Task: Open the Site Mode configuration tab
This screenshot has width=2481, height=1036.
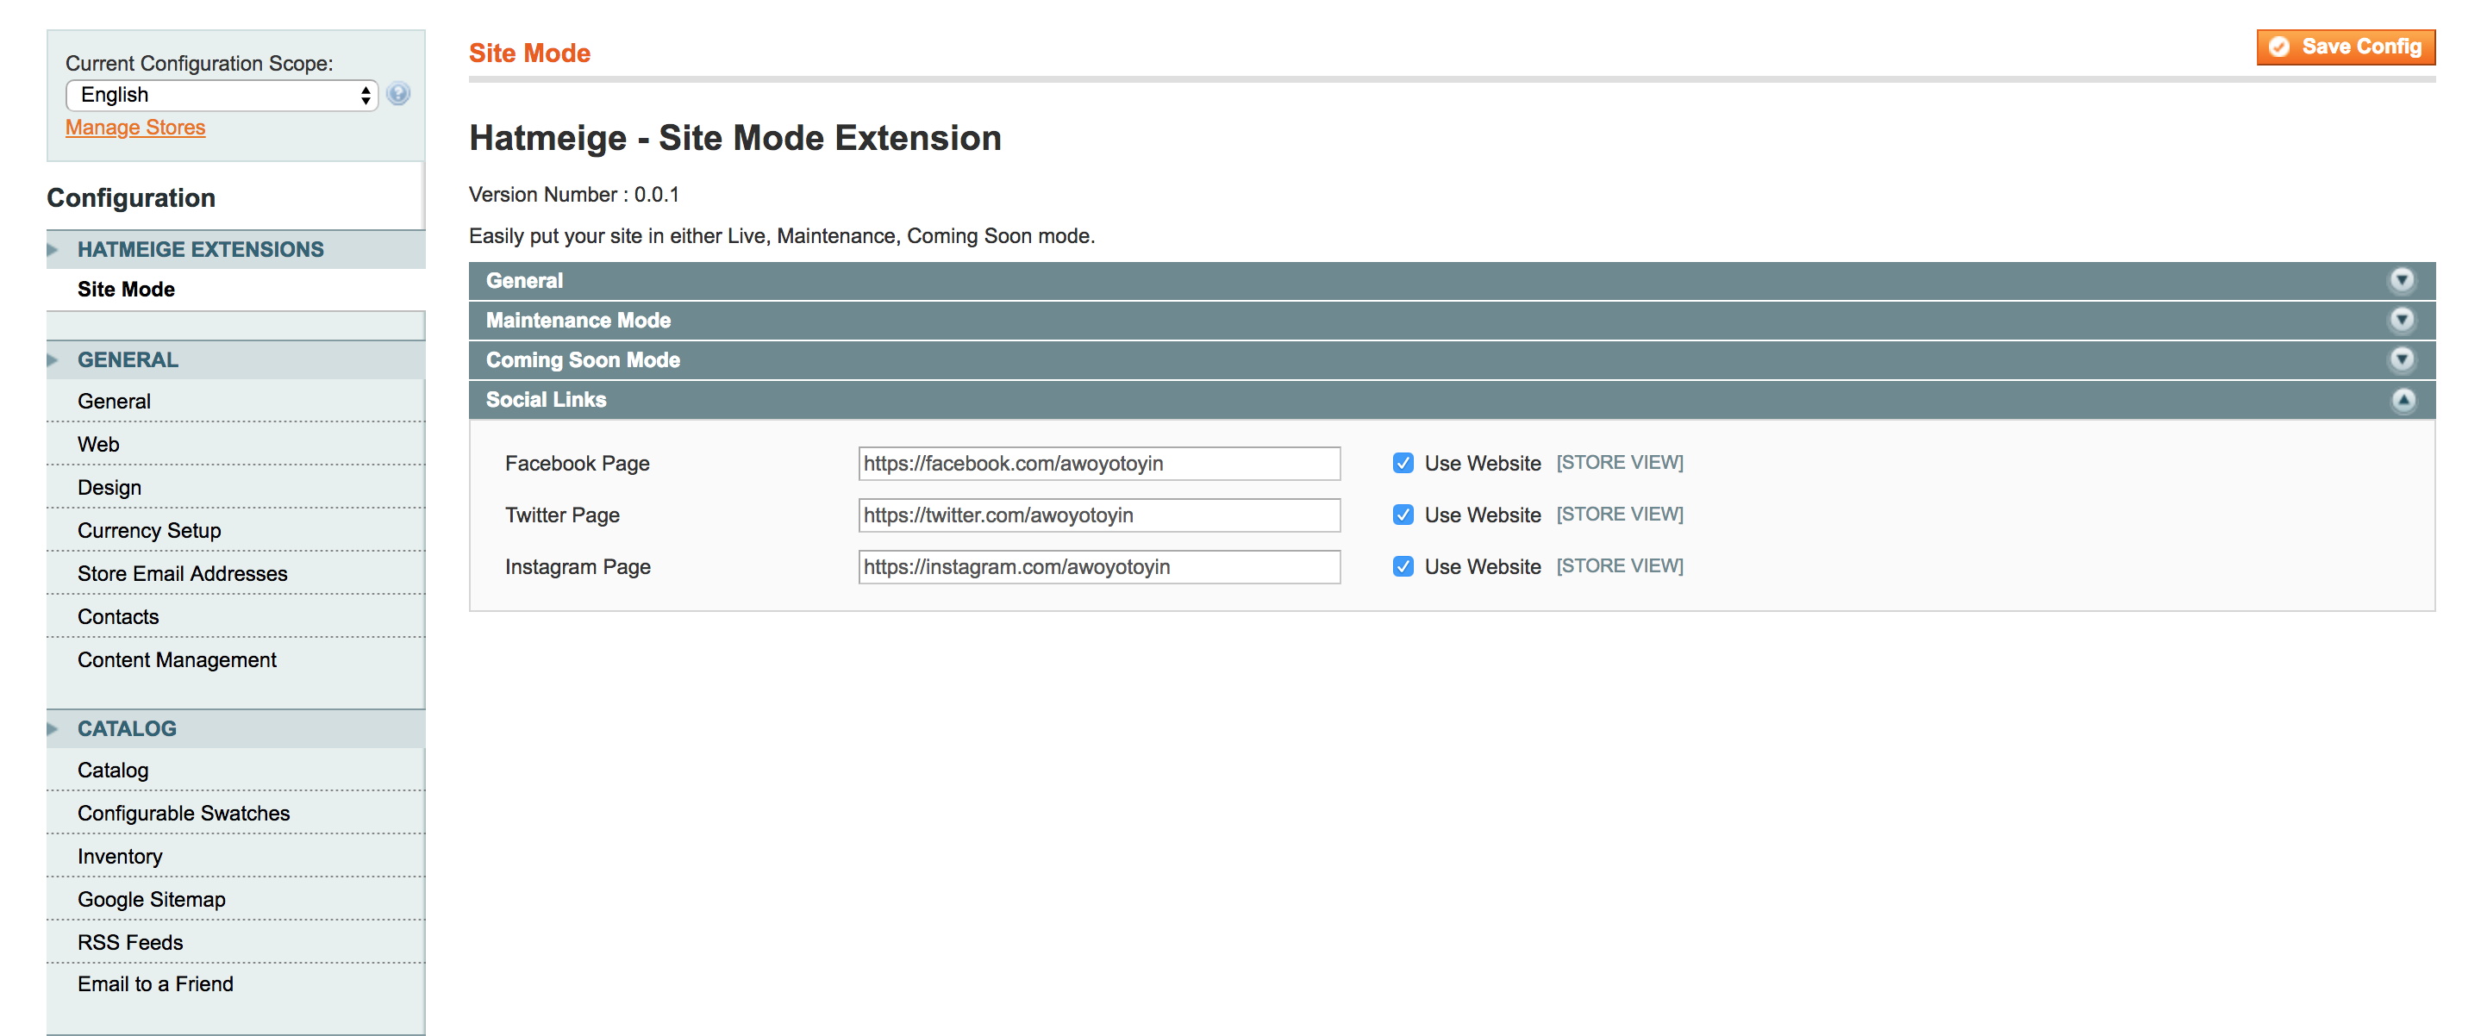Action: 126,290
